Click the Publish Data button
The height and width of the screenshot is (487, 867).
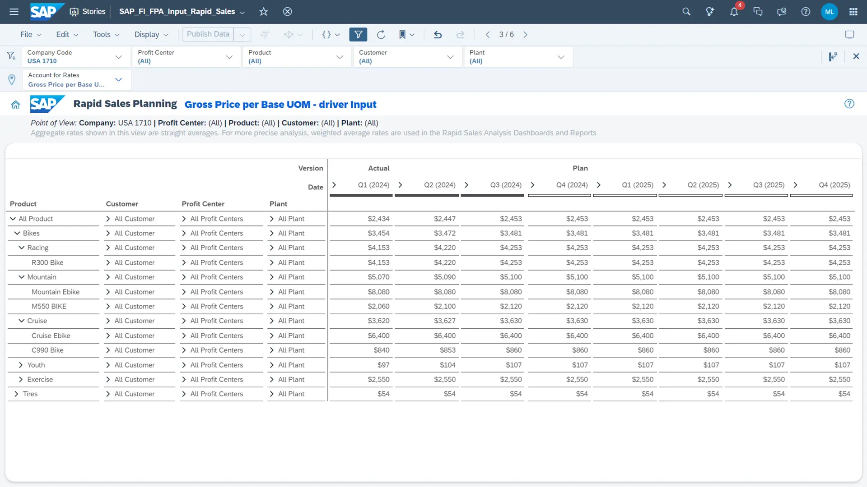pos(208,34)
